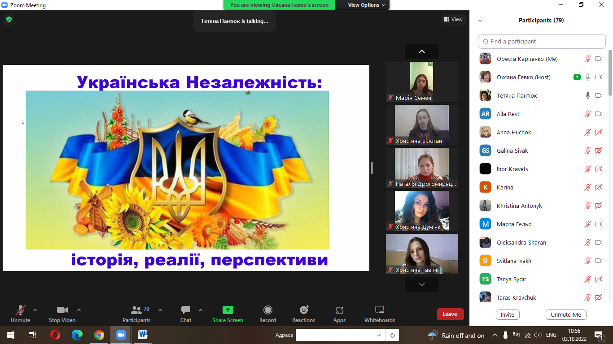Click the Unmute Me button
613x344 pixels.
pos(566,314)
